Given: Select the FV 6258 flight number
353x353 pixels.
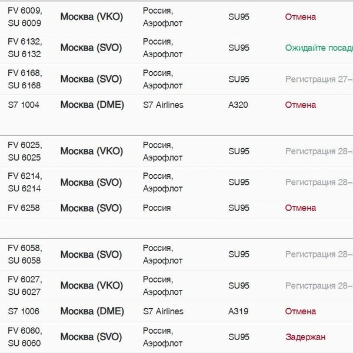Looking at the screenshot, I should 24,208.
